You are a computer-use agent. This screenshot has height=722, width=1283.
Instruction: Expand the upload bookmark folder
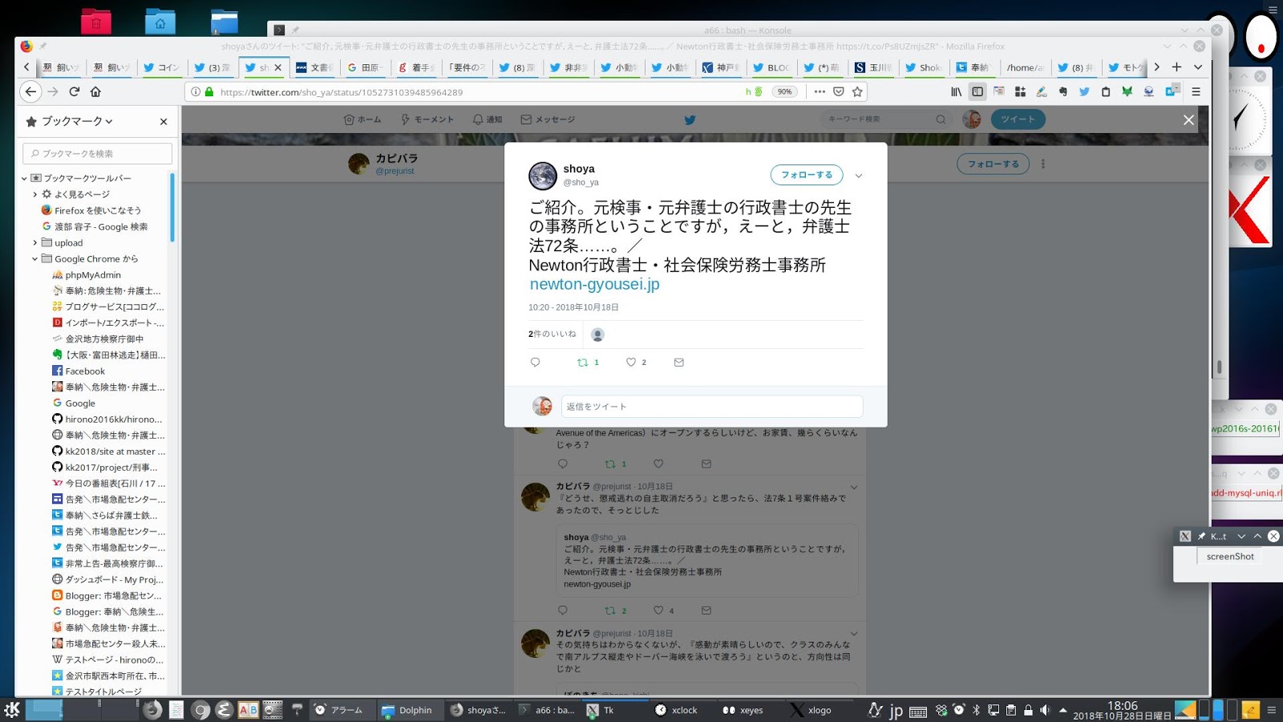point(35,242)
